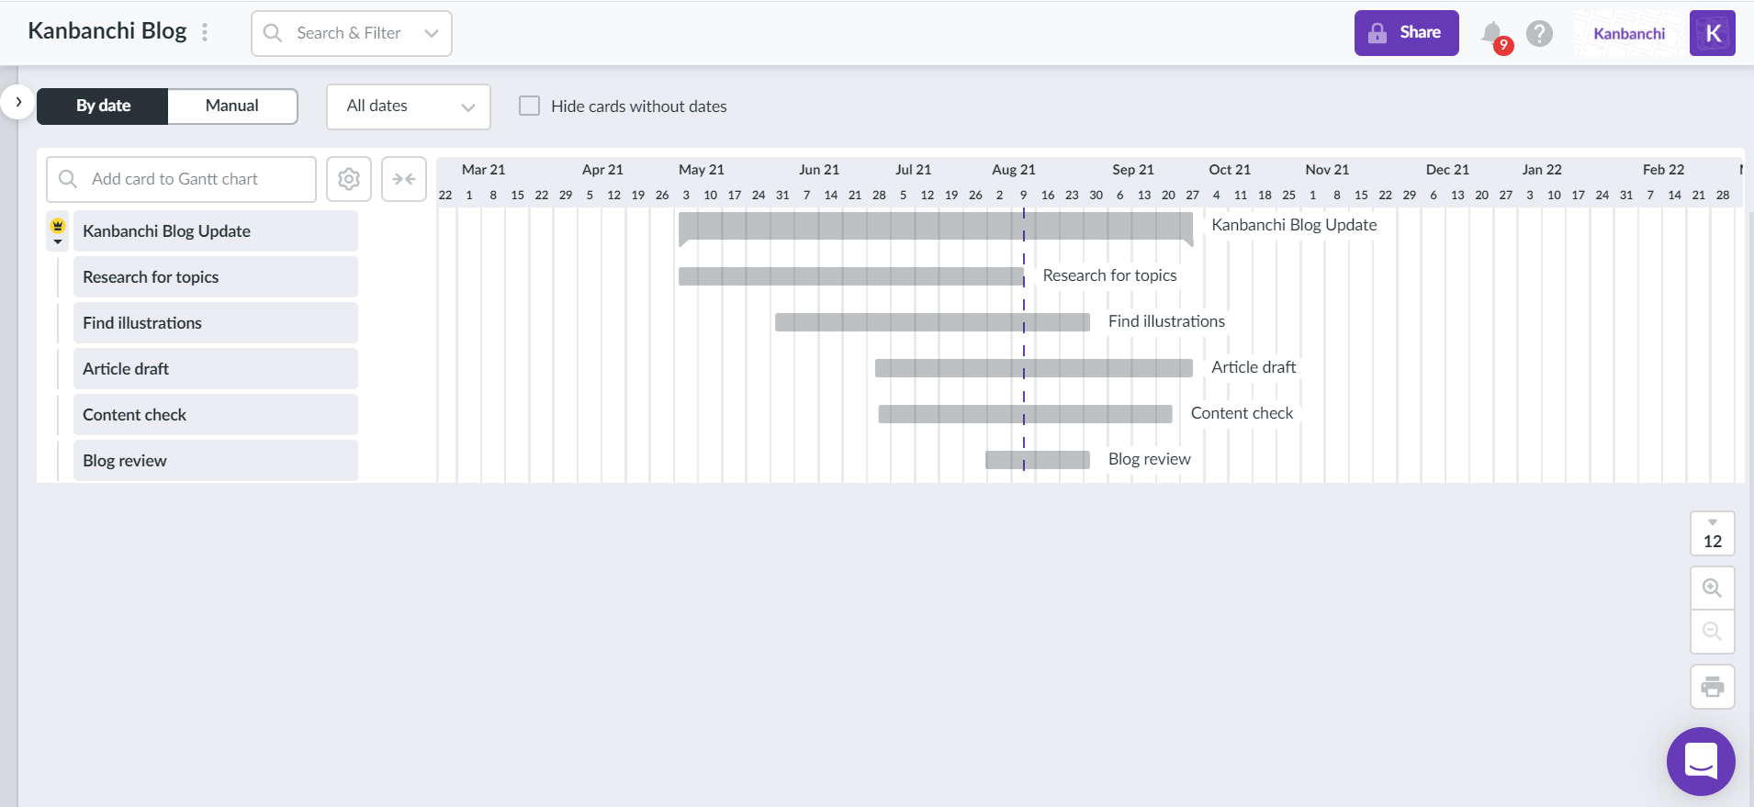This screenshot has height=807, width=1754.
Task: Open Gantt chart settings gear
Action: (349, 179)
